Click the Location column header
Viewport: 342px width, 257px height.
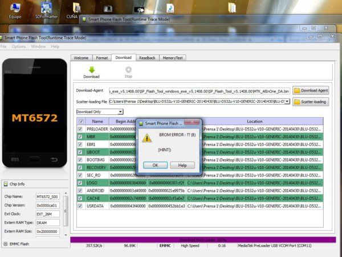(255, 121)
